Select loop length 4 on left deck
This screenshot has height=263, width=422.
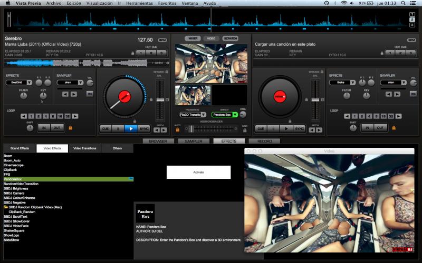pyautogui.click(x=46, y=116)
